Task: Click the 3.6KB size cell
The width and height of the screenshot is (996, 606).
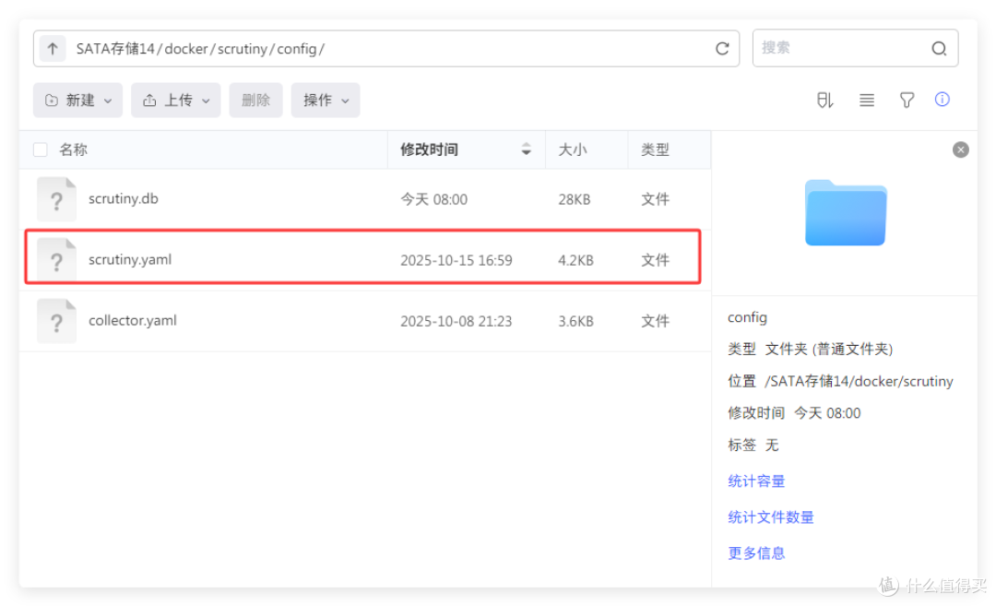Action: pyautogui.click(x=575, y=321)
